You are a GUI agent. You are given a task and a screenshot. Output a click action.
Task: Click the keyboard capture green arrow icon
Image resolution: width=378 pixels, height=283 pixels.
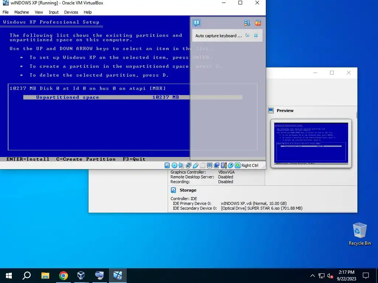[x=237, y=165]
